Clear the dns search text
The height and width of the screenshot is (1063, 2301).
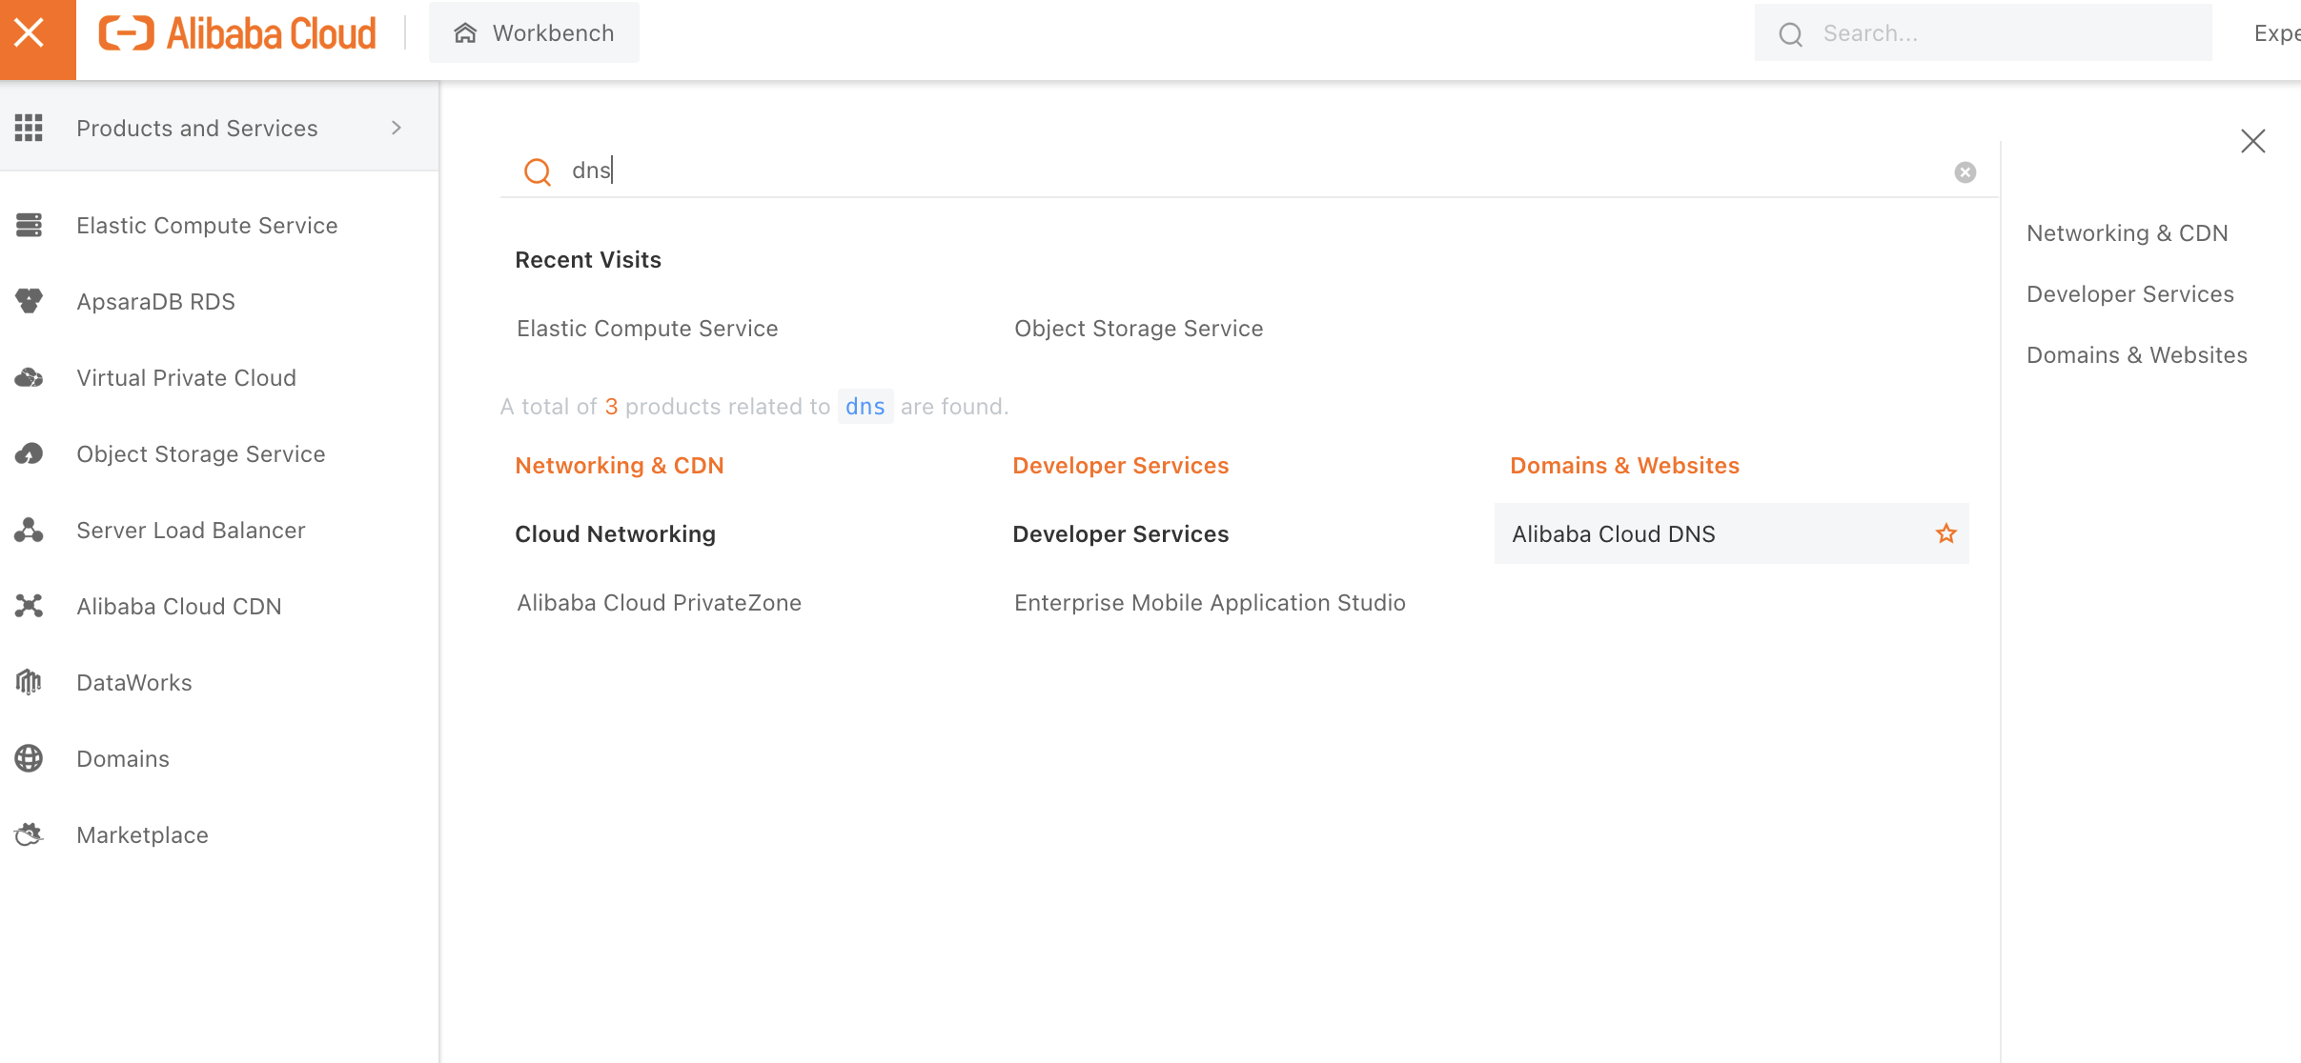tap(1965, 172)
